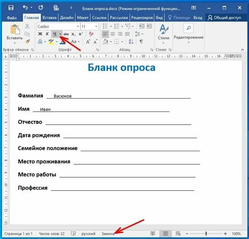249x239 pixels.
Task: Open the font size 11 dropdown
Action: 96,26
